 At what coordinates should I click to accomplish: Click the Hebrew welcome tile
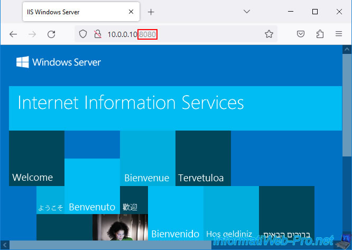click(x=286, y=213)
